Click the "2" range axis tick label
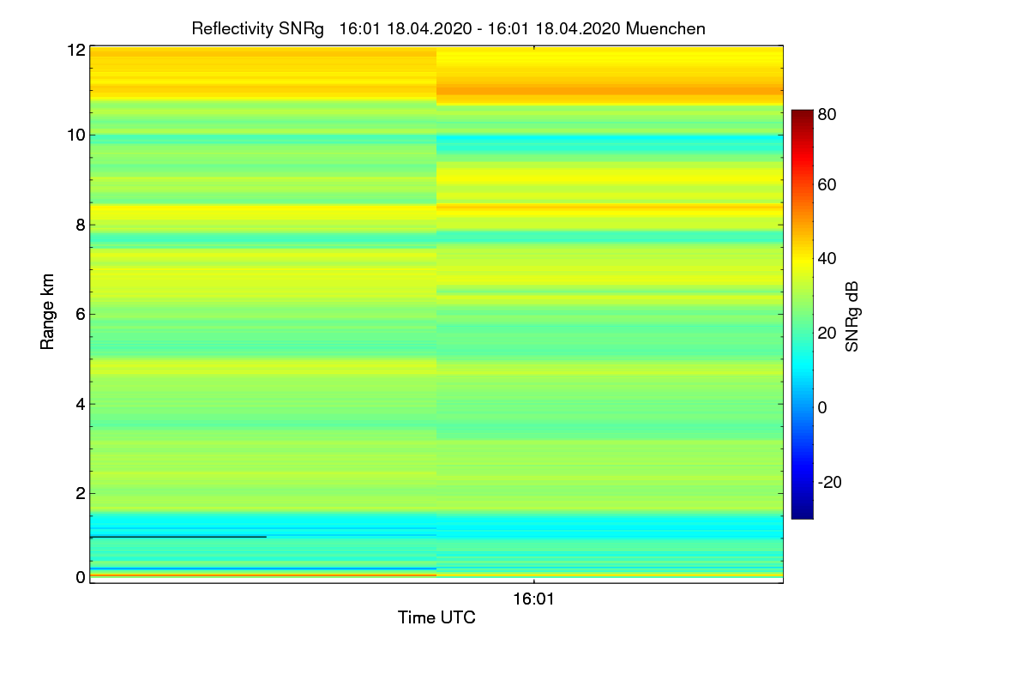 click(x=81, y=493)
